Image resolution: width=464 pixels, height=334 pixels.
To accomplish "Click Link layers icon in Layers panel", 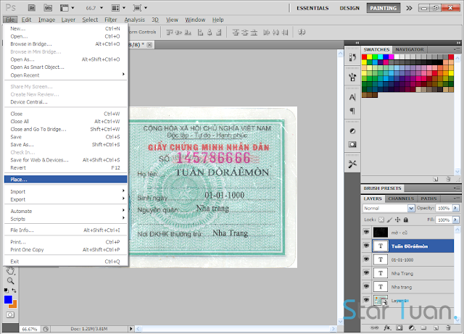I will 374,327.
